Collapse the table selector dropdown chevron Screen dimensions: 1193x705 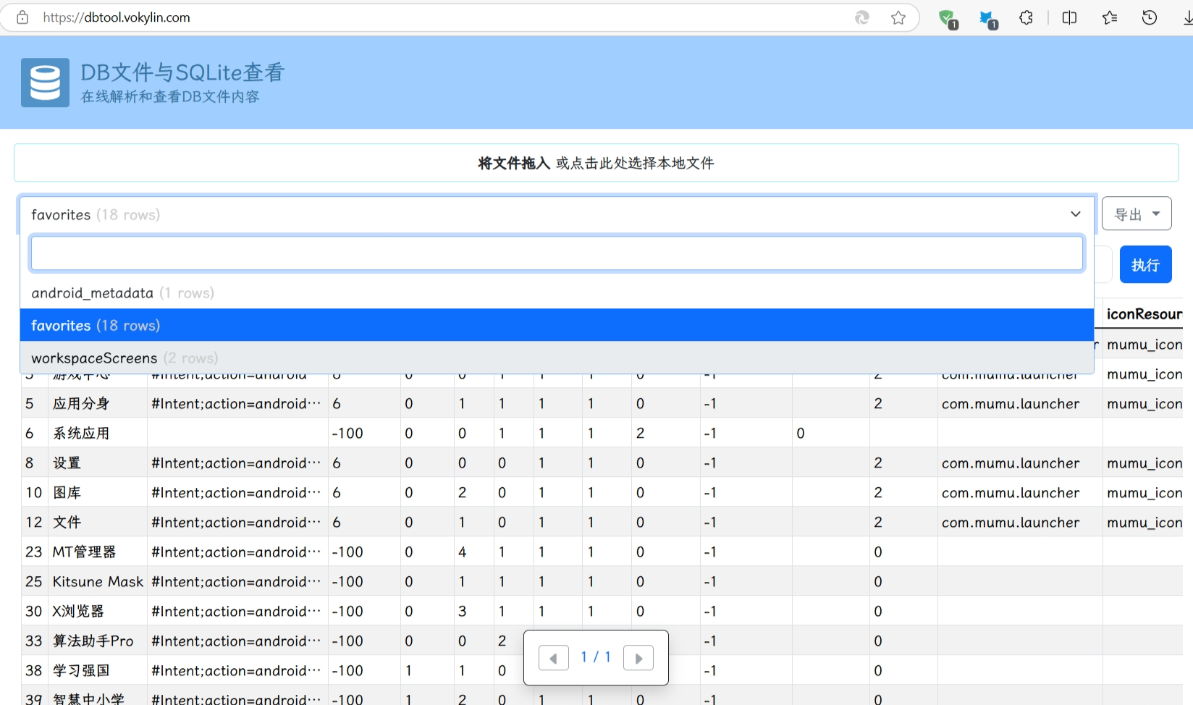point(1076,214)
